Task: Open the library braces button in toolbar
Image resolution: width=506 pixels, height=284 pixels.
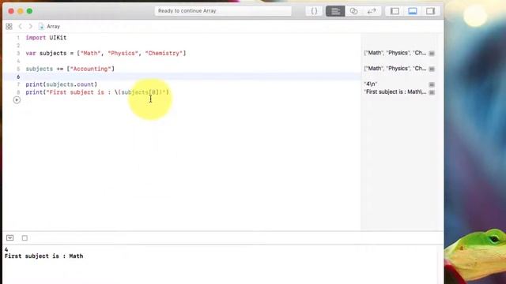Action: (x=314, y=11)
